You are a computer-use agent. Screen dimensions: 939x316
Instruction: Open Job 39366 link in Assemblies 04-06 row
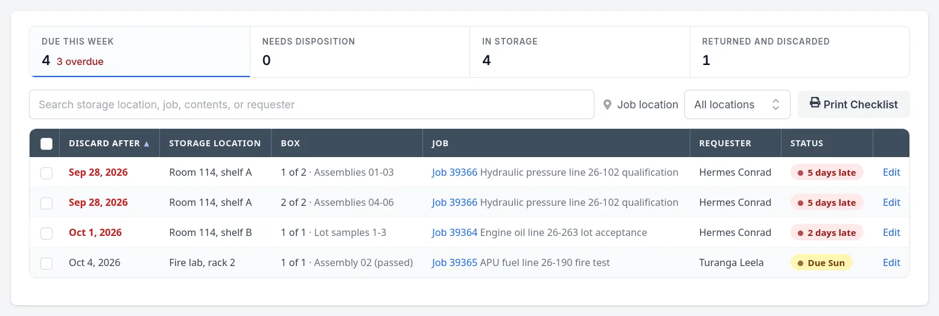[x=454, y=203]
